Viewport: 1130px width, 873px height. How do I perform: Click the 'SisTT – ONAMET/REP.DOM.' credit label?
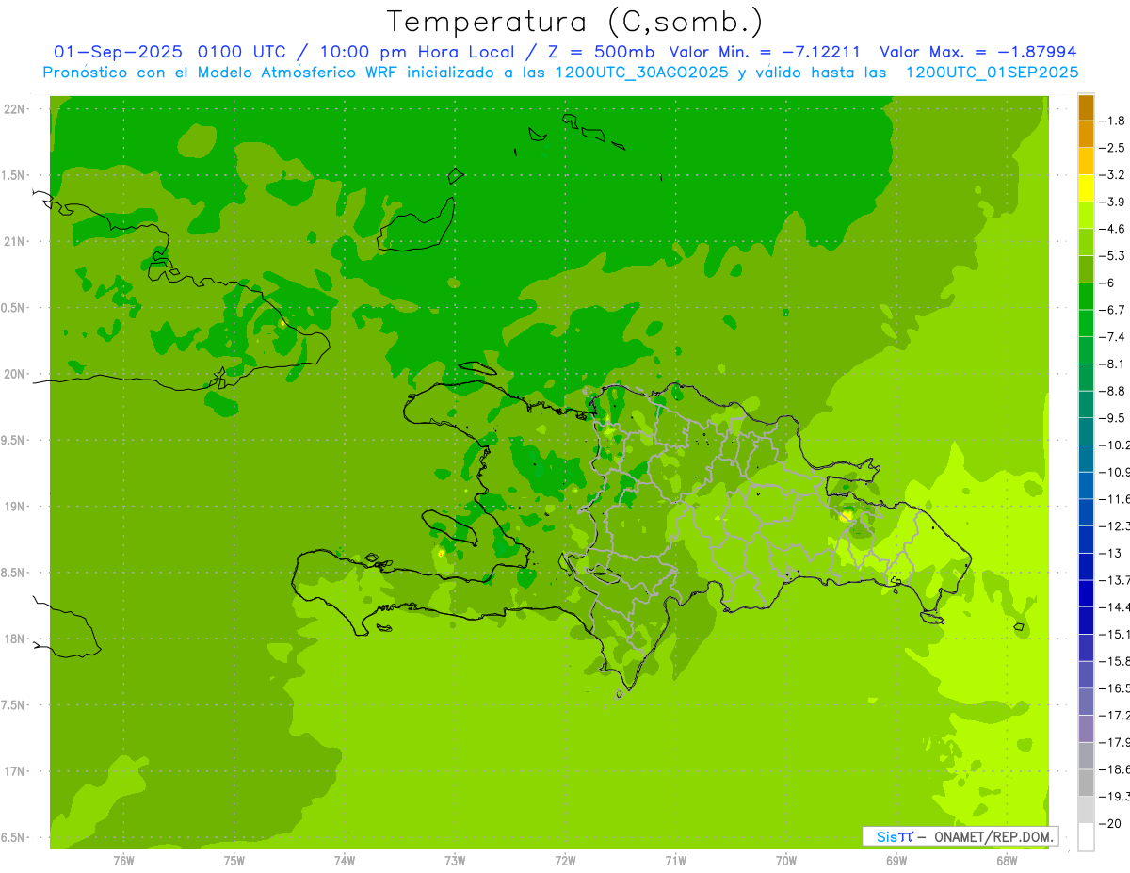tap(960, 836)
